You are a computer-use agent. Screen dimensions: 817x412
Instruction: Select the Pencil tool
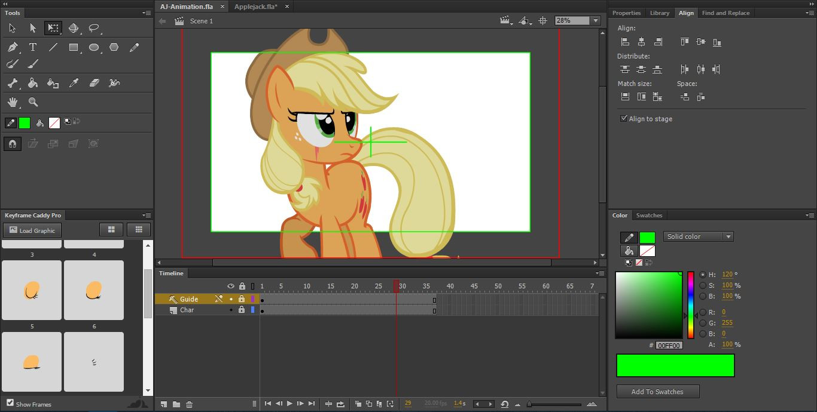[135, 48]
